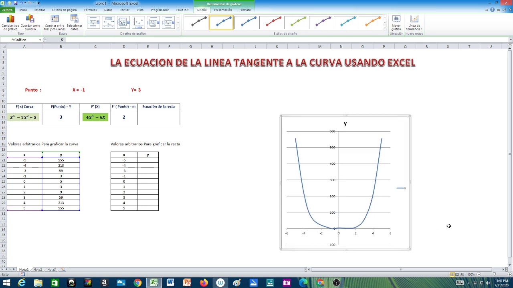Click the zoom out minus button
513x288 pixels.
tap(479, 274)
